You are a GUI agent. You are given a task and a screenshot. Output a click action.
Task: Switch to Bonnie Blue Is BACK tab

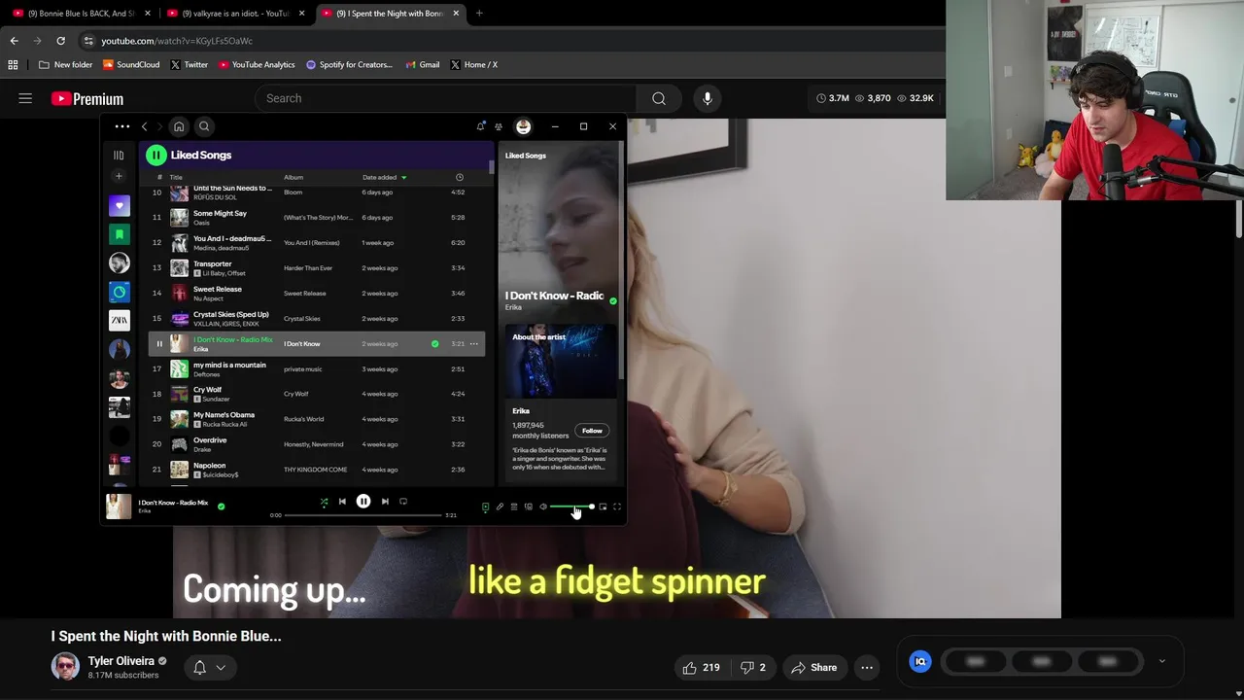pos(82,14)
